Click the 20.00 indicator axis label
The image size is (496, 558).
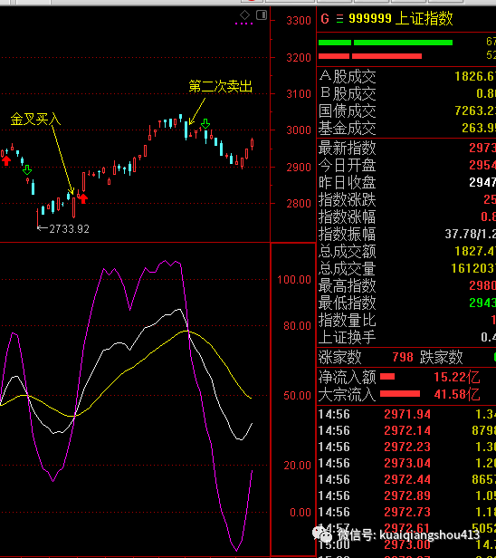click(x=297, y=465)
